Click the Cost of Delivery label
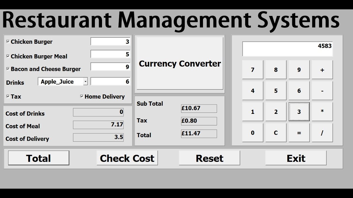 27,139
